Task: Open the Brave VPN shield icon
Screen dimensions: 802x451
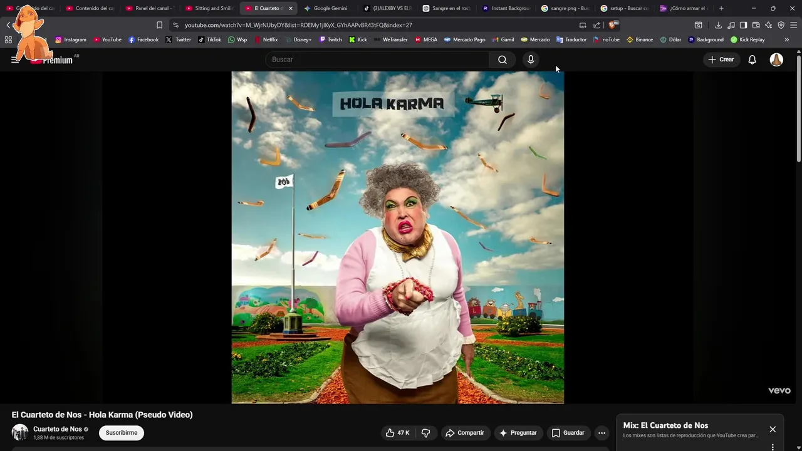Action: click(x=781, y=25)
